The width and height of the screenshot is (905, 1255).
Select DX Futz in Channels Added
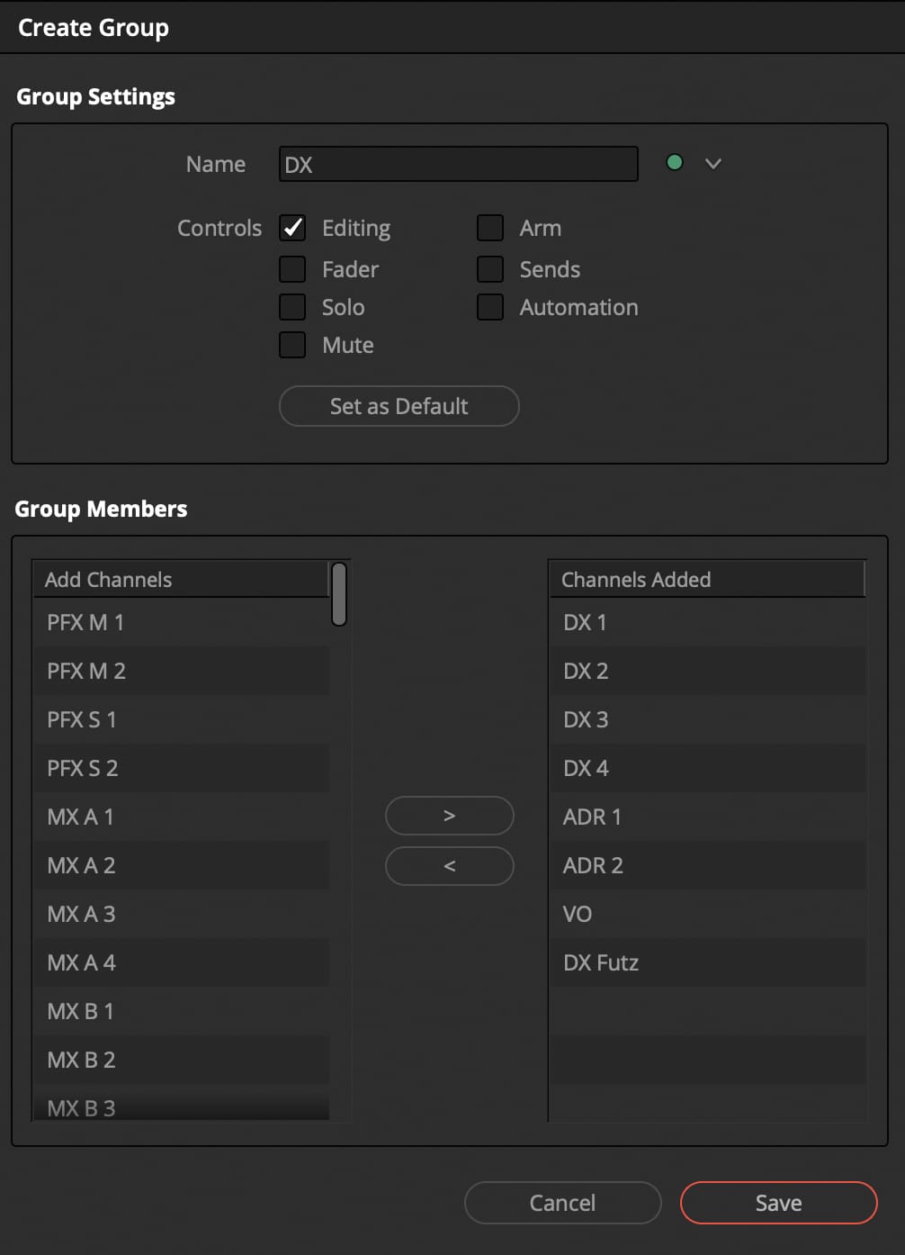coord(707,962)
